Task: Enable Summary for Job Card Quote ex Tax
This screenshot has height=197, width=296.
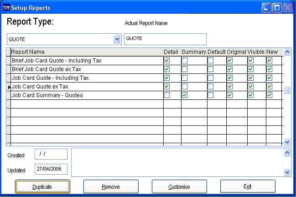Action: tap(185, 87)
